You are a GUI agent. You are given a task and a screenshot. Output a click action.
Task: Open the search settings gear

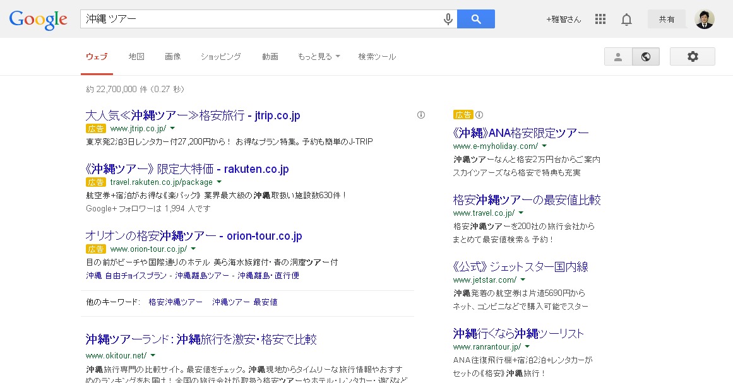pyautogui.click(x=693, y=57)
